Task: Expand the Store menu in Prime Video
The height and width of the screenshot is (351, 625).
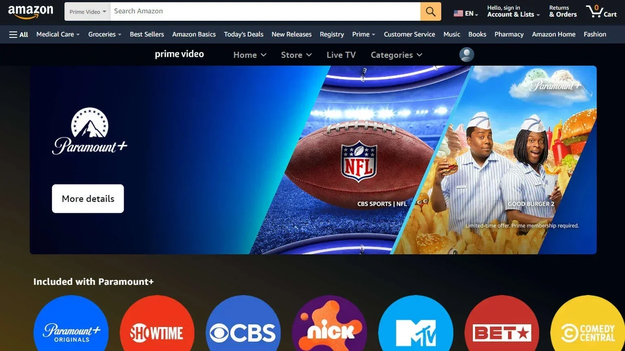Action: (x=296, y=55)
